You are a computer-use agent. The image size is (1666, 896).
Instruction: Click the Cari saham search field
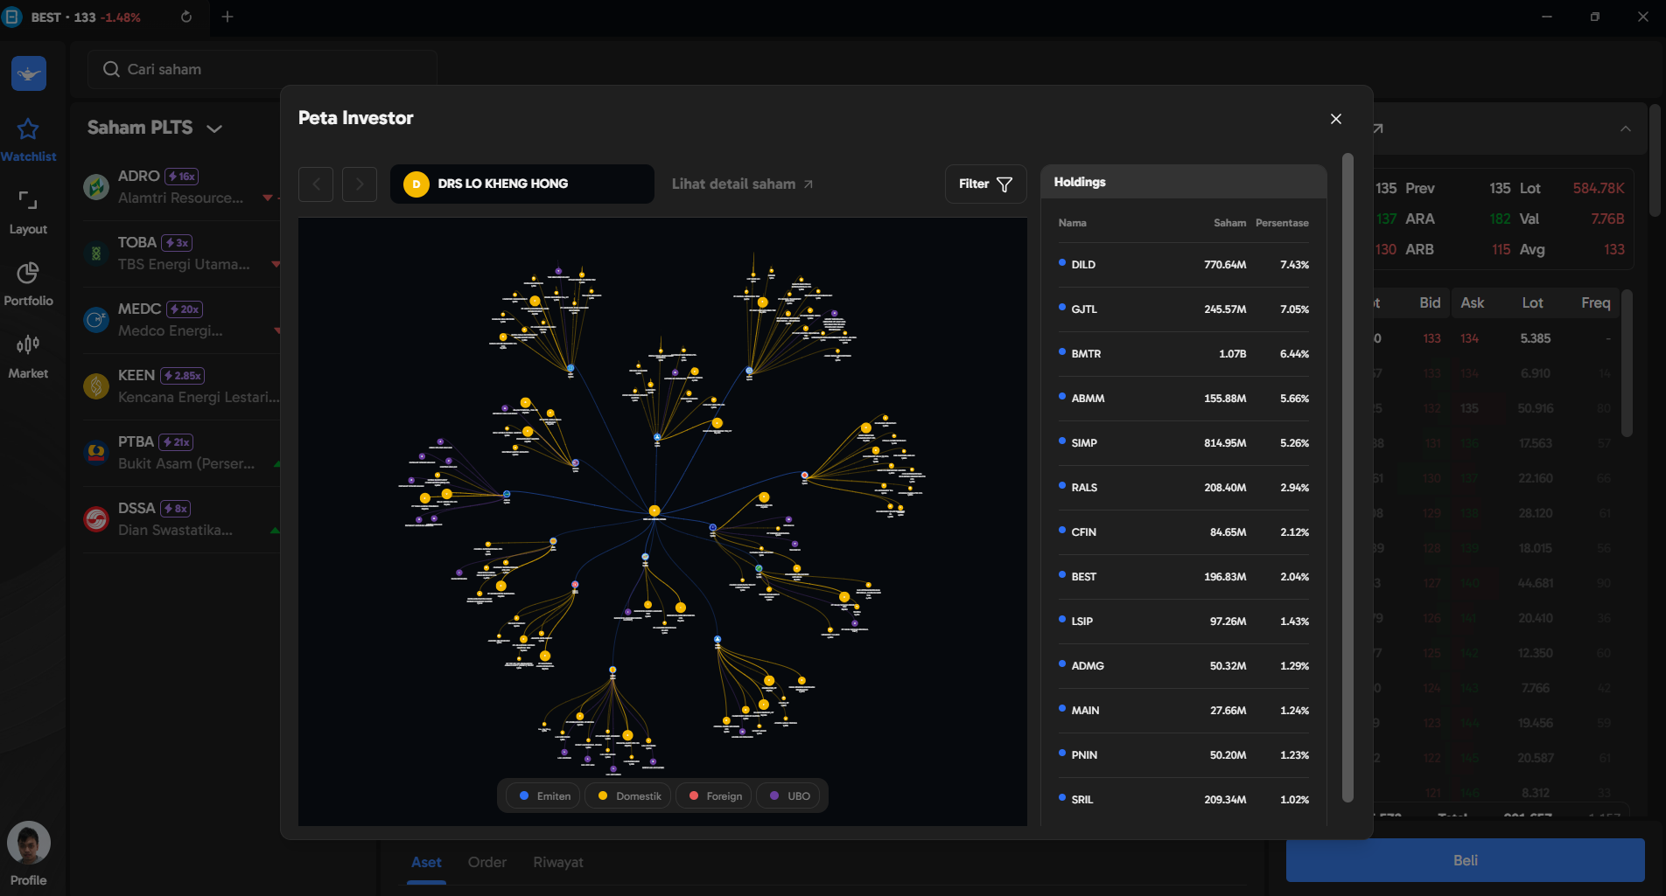[262, 69]
